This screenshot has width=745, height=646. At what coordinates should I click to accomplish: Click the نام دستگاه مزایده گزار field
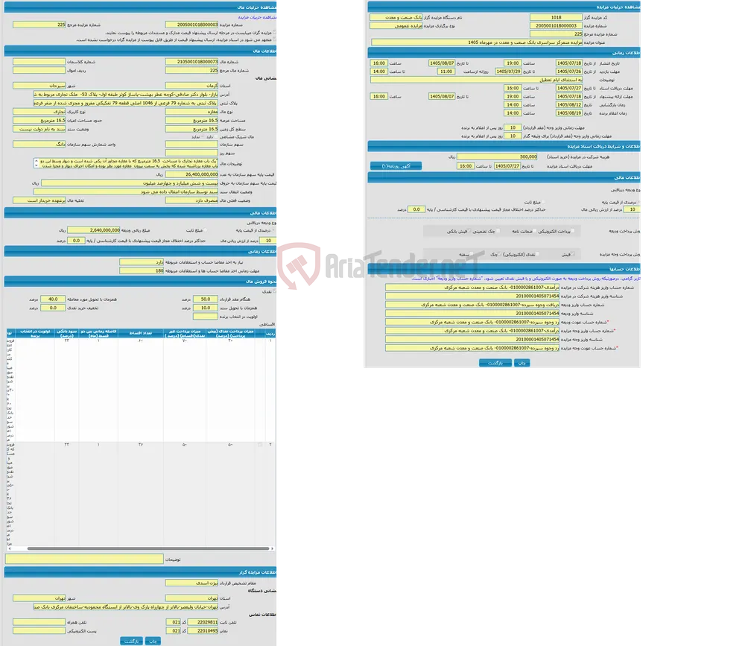click(x=396, y=17)
